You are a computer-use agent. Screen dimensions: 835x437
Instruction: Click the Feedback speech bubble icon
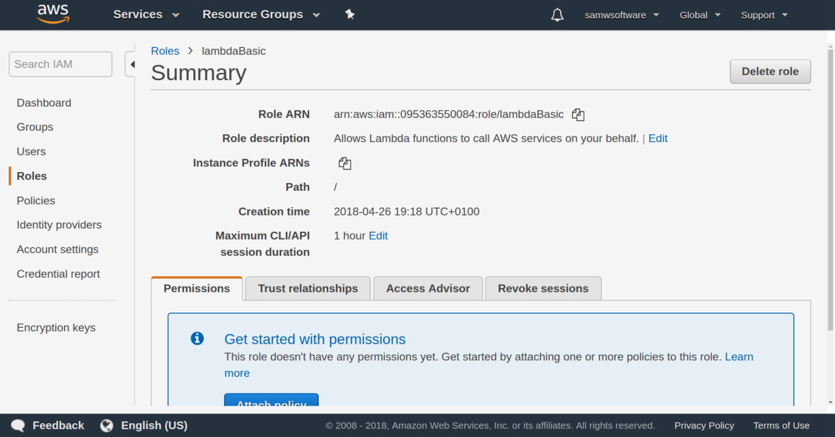click(18, 425)
